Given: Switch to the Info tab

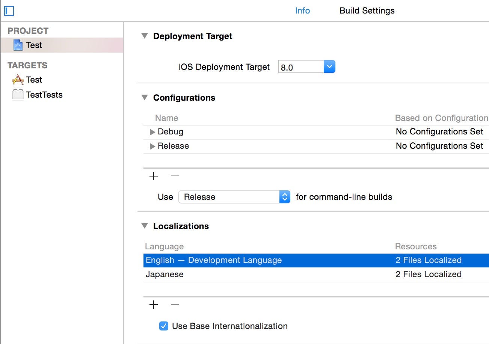Looking at the screenshot, I should point(302,11).
